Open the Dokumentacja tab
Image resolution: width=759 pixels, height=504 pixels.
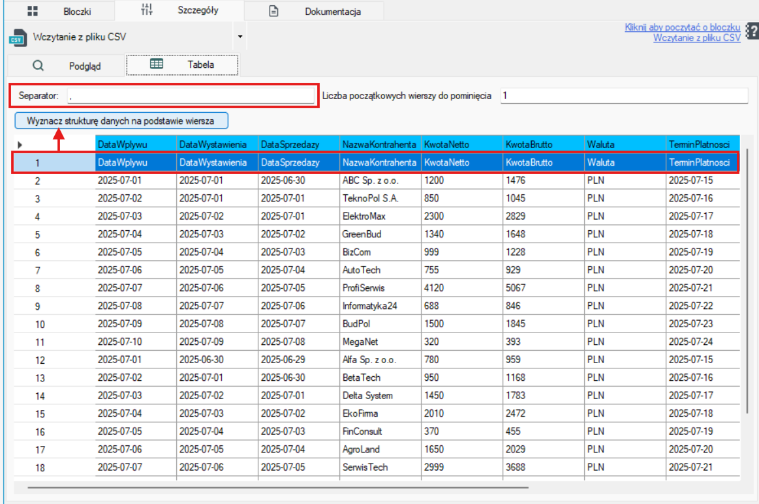(x=315, y=11)
